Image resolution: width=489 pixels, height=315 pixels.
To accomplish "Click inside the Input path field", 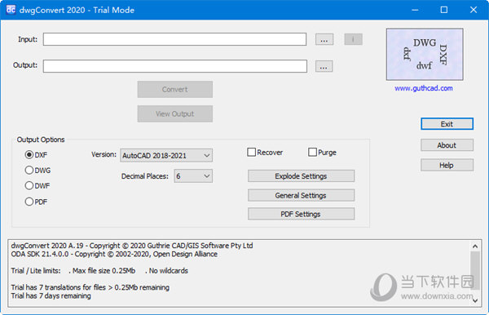I will 174,39.
